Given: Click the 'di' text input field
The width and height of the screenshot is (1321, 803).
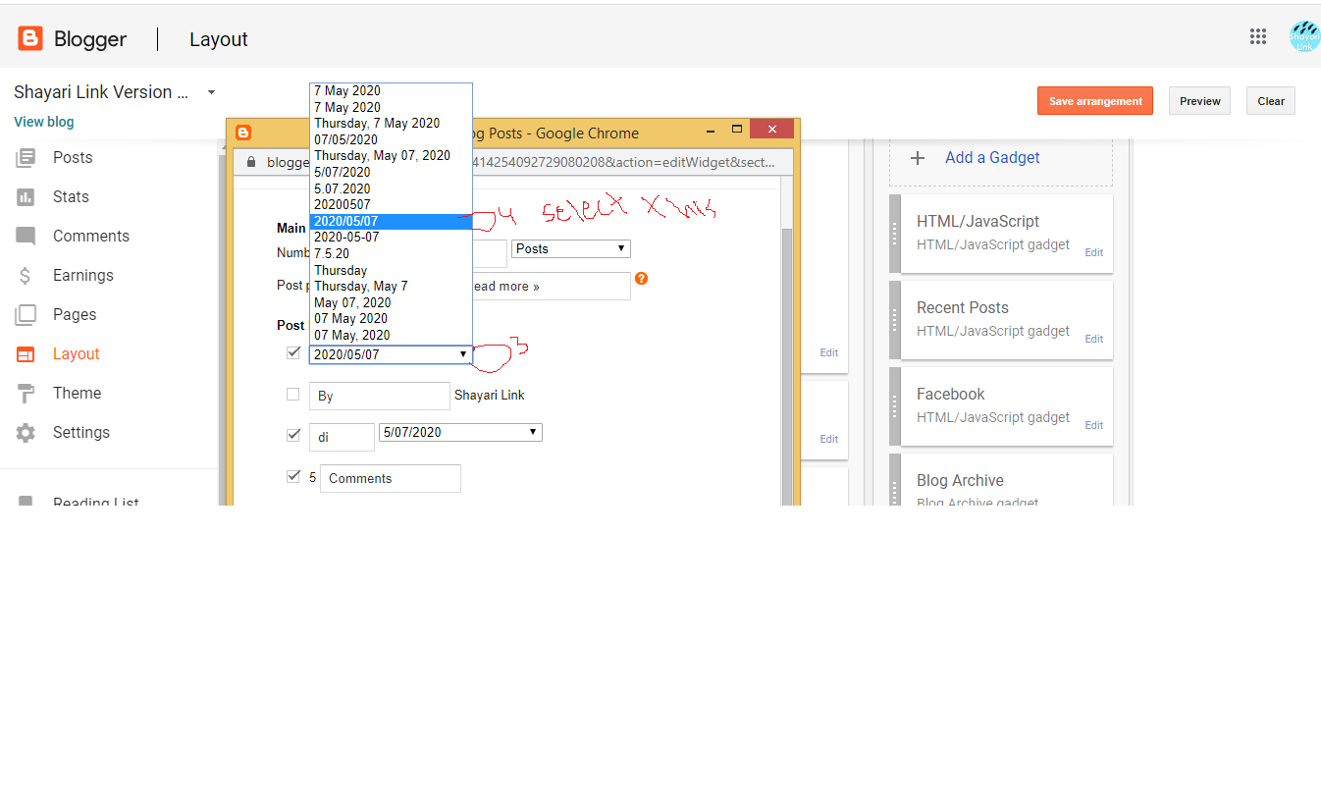Looking at the screenshot, I should [342, 437].
